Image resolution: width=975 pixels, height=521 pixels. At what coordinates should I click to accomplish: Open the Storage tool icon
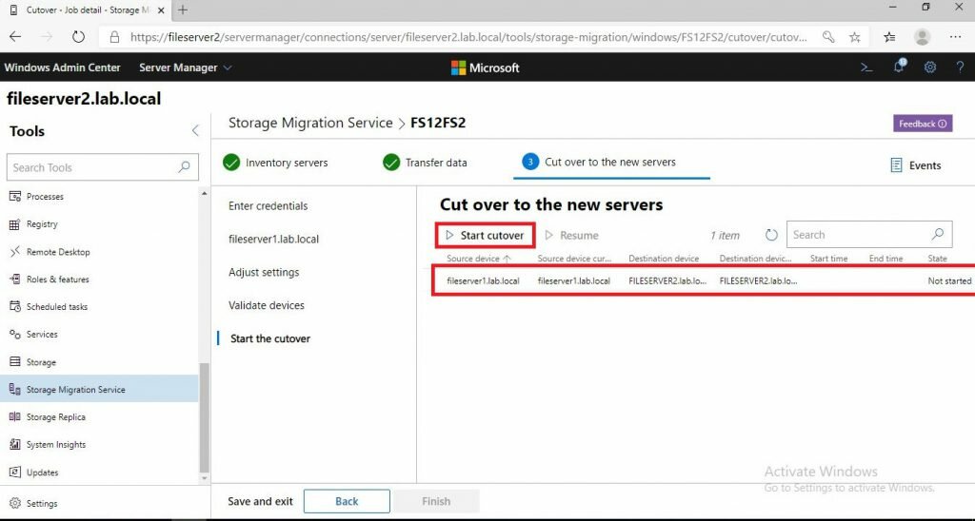[x=14, y=361]
